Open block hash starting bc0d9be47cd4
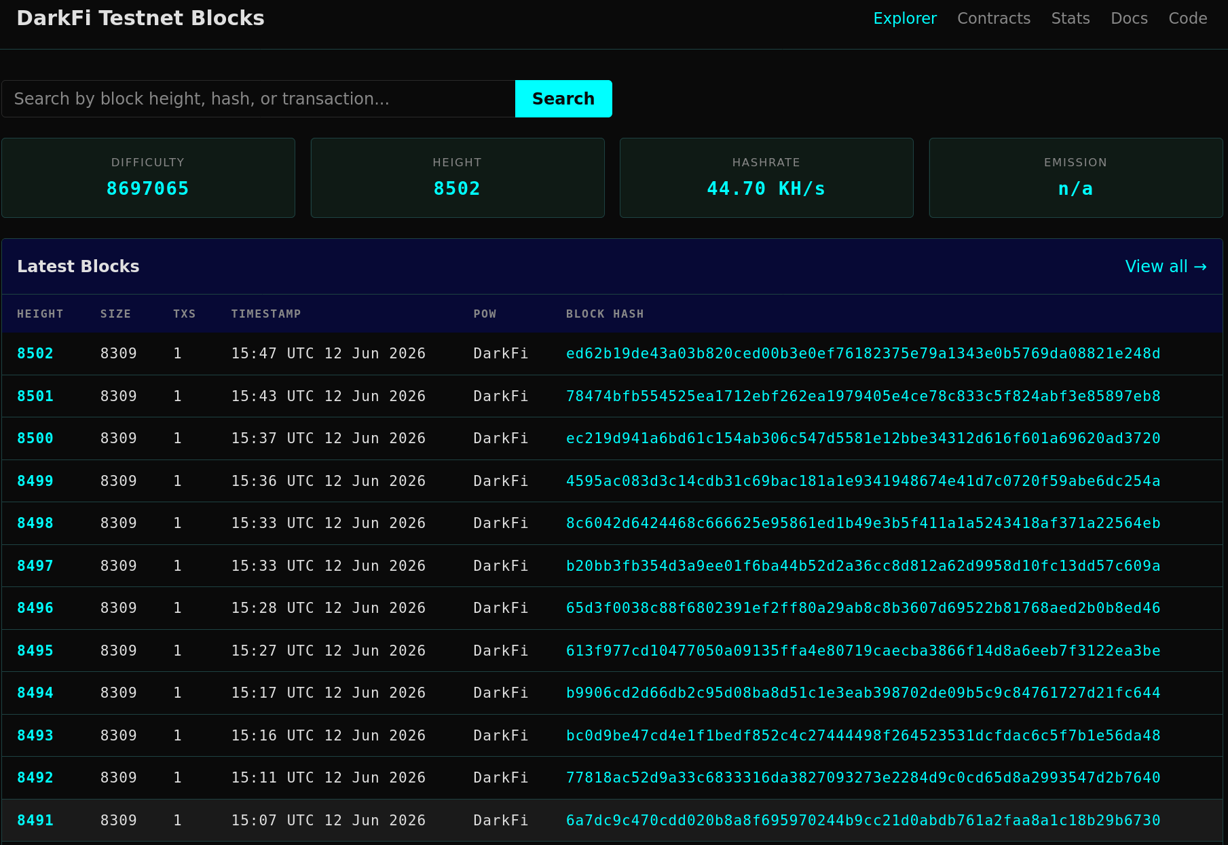The height and width of the screenshot is (845, 1228). 863,736
